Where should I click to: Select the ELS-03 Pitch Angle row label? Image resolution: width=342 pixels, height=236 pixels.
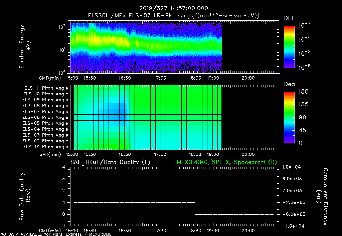tap(45, 135)
